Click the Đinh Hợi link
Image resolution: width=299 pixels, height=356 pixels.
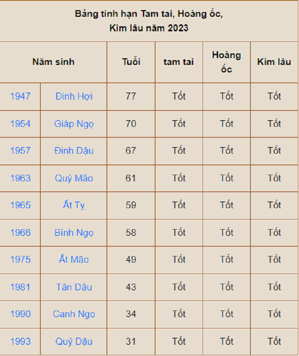click(74, 96)
